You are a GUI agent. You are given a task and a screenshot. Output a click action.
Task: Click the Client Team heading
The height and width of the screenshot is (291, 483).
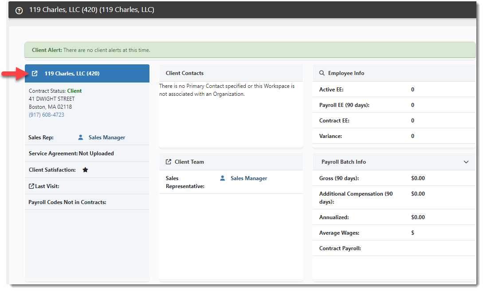(189, 161)
